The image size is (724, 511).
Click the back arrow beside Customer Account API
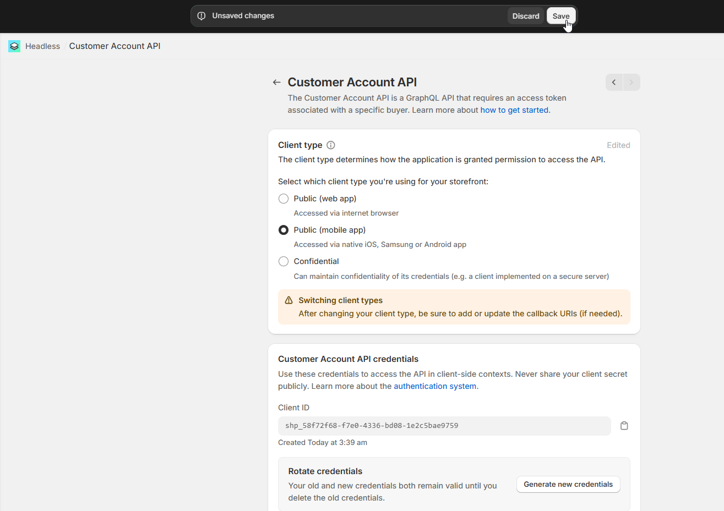tap(276, 83)
